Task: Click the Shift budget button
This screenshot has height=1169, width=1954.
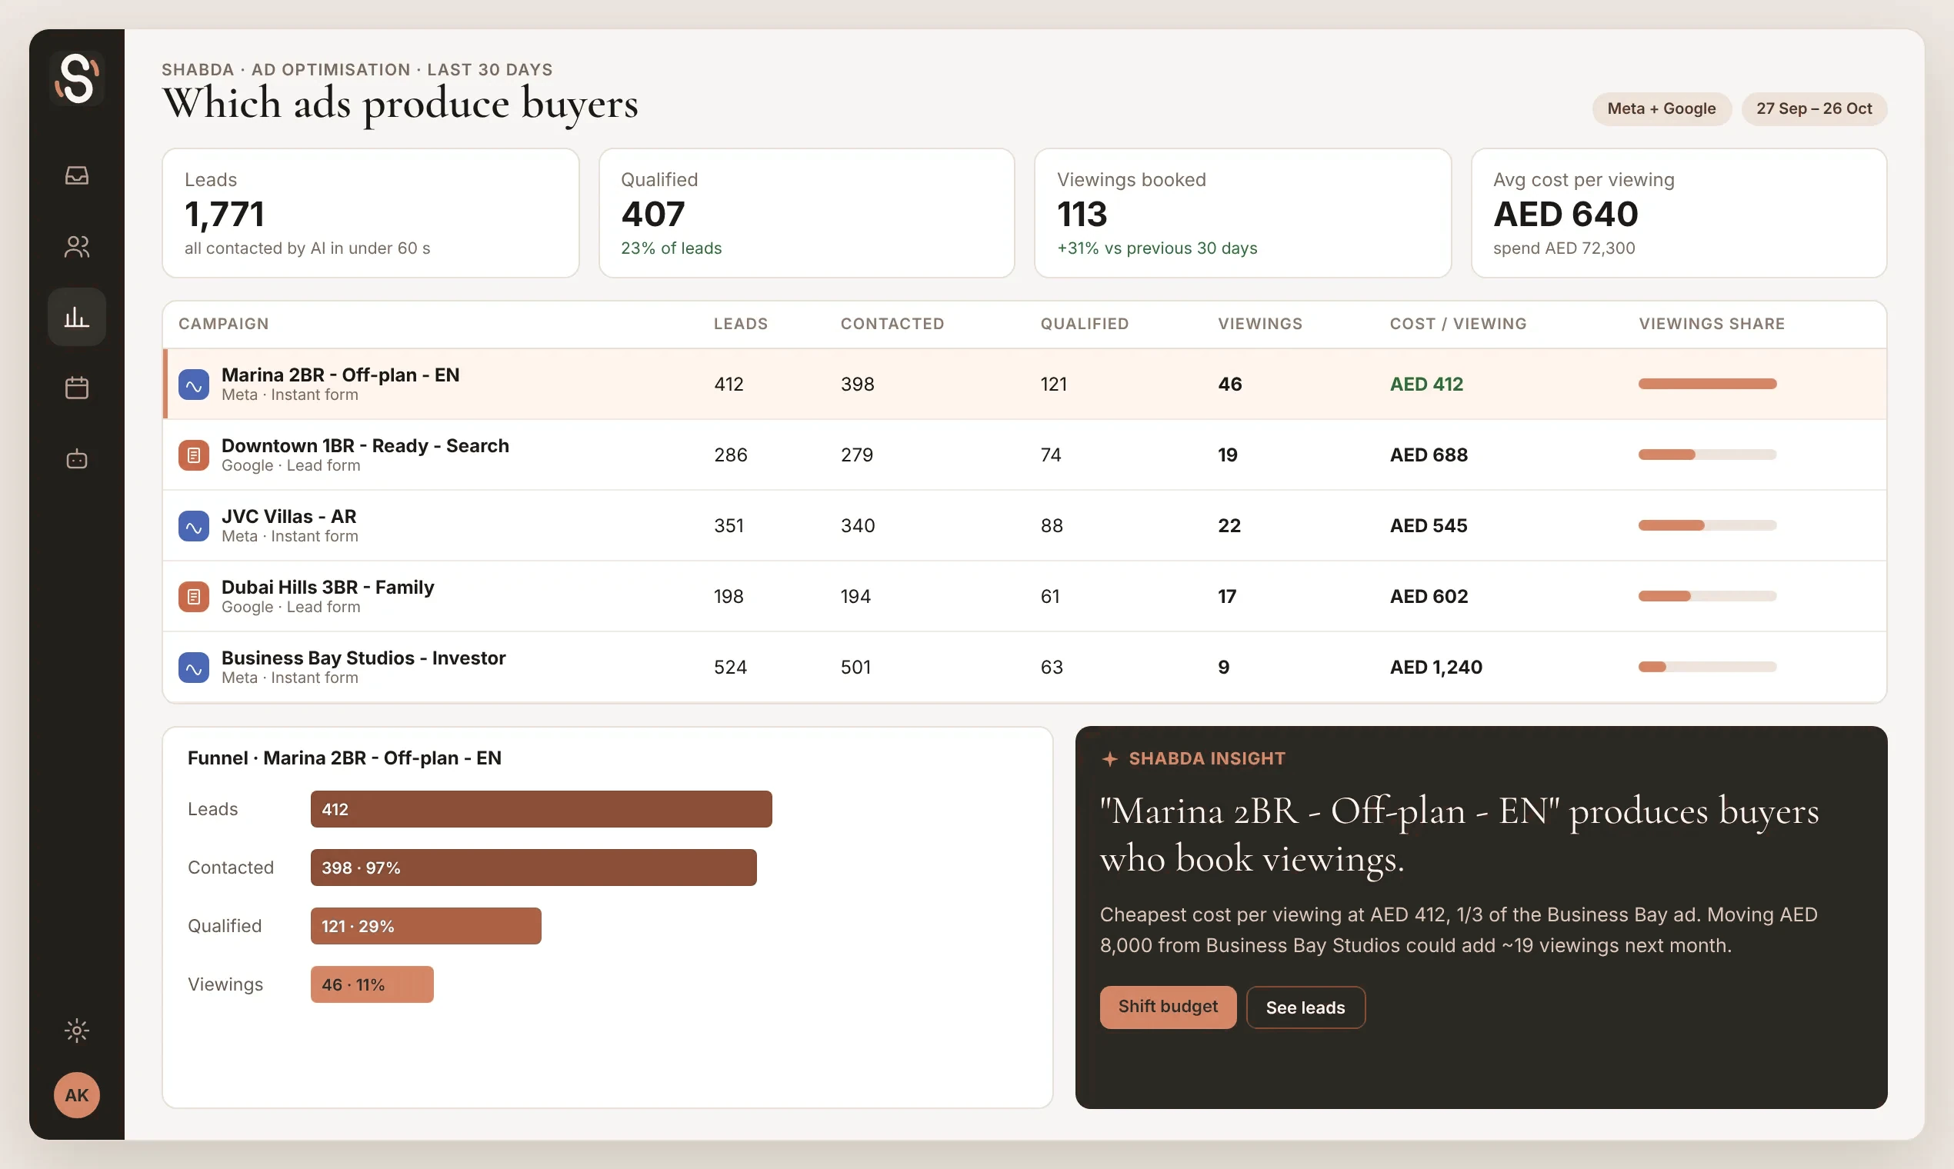Action: [1168, 1007]
